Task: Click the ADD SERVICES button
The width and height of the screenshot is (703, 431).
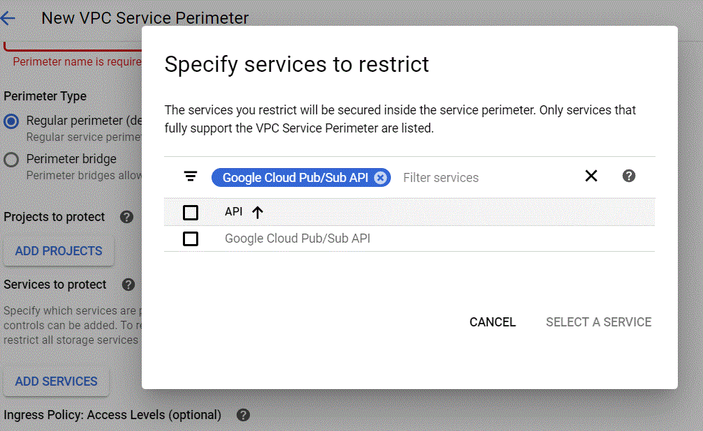Action: pyautogui.click(x=56, y=381)
